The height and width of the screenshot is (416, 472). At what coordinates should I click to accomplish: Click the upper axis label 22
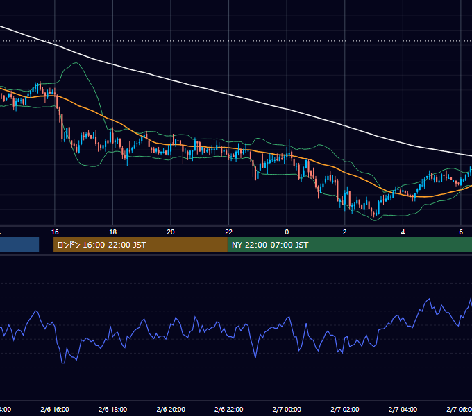[x=229, y=232]
